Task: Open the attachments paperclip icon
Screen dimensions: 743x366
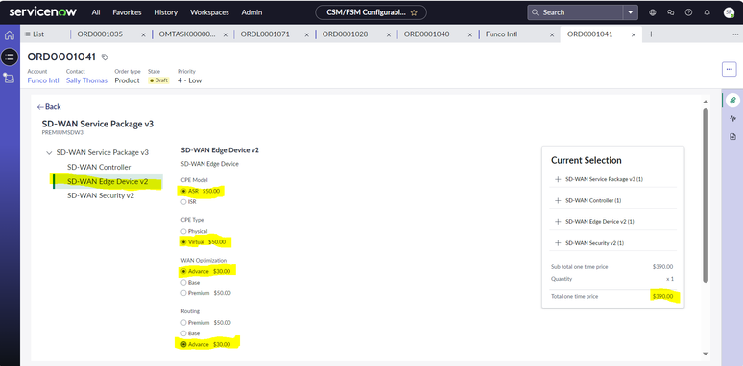Action: tap(732, 100)
